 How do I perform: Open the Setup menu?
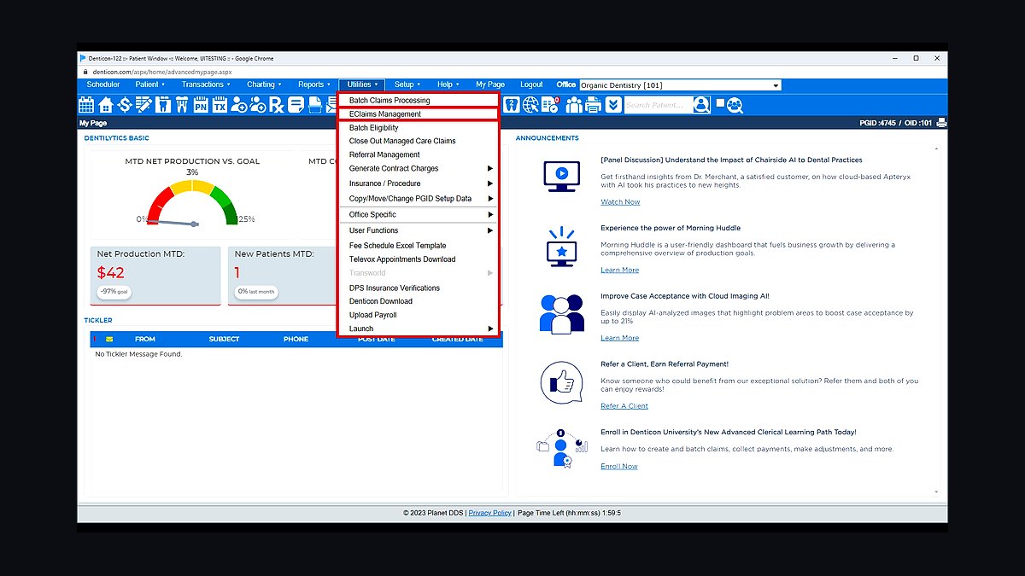point(407,84)
